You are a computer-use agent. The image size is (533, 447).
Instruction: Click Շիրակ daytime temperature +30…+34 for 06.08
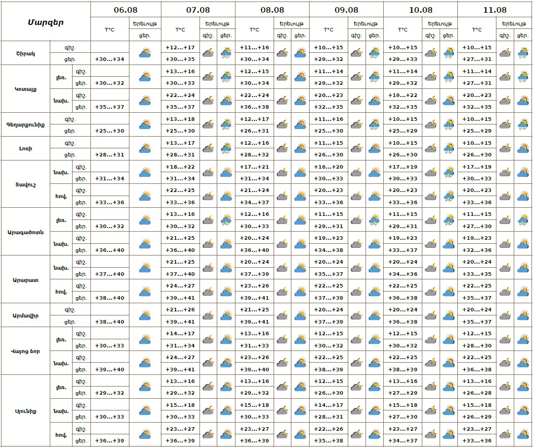point(110,59)
